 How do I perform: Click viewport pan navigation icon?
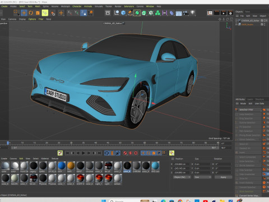(220, 19)
